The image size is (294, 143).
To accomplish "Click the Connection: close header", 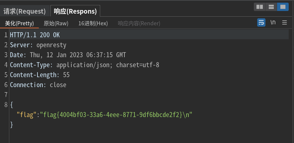I will (x=38, y=85).
